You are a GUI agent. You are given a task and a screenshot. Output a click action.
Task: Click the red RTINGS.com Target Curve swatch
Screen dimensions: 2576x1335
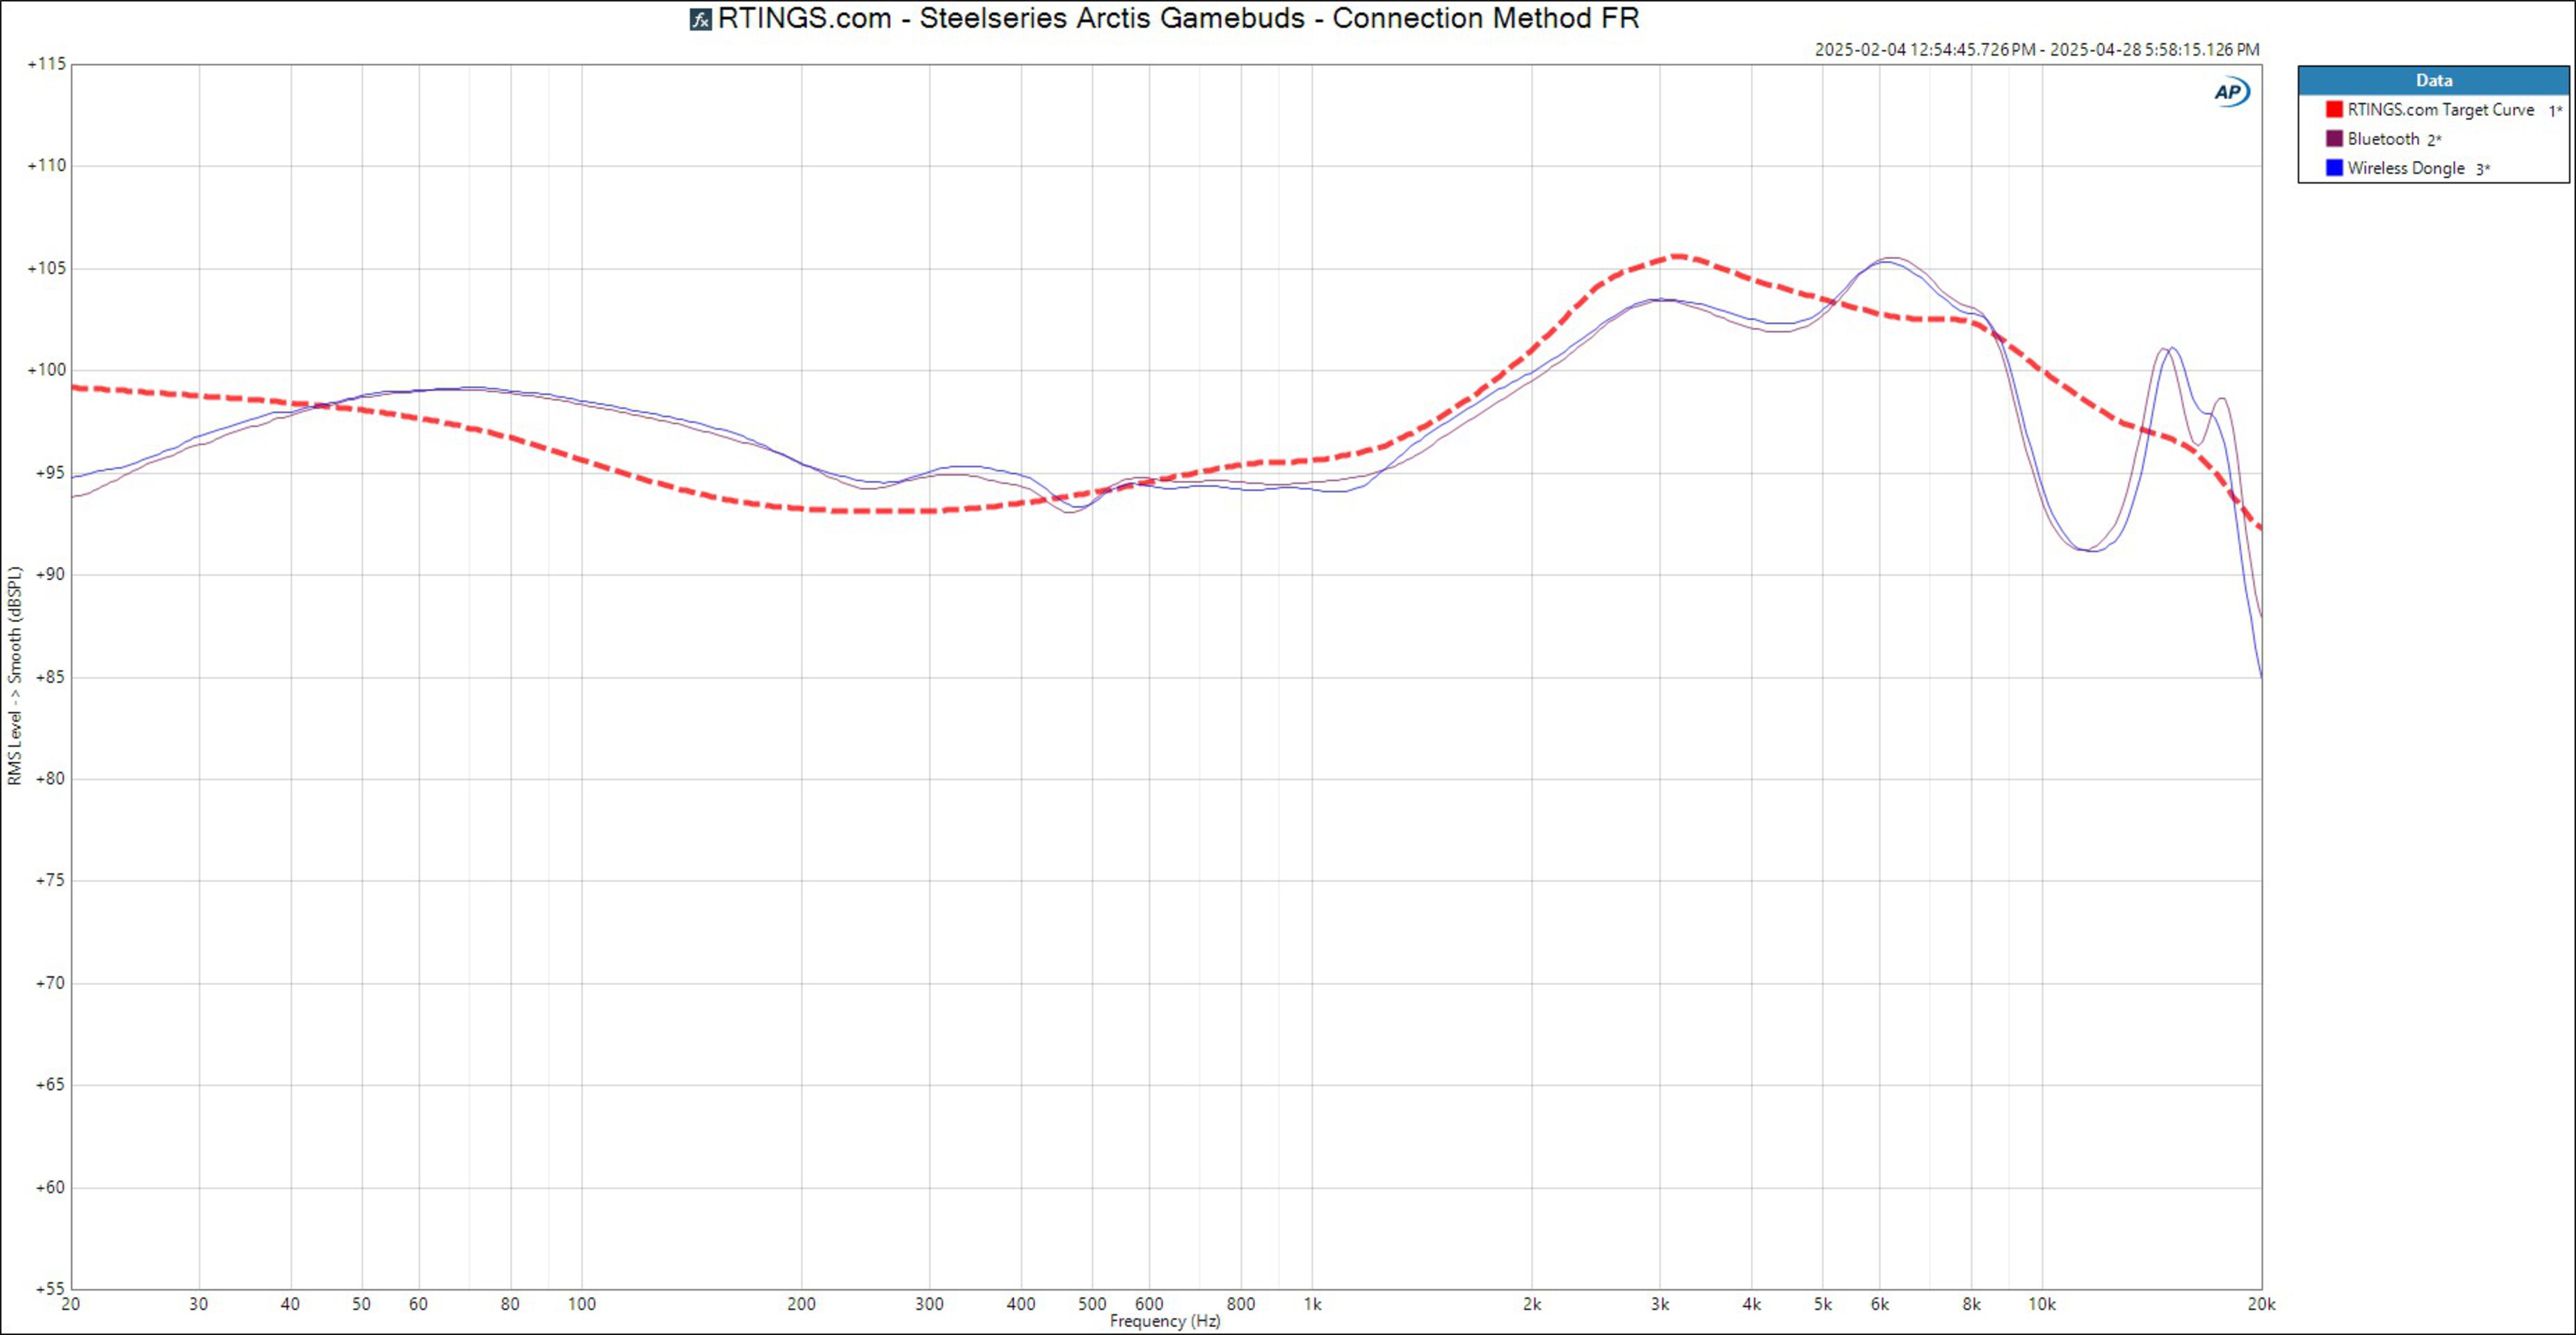pyautogui.click(x=2334, y=109)
